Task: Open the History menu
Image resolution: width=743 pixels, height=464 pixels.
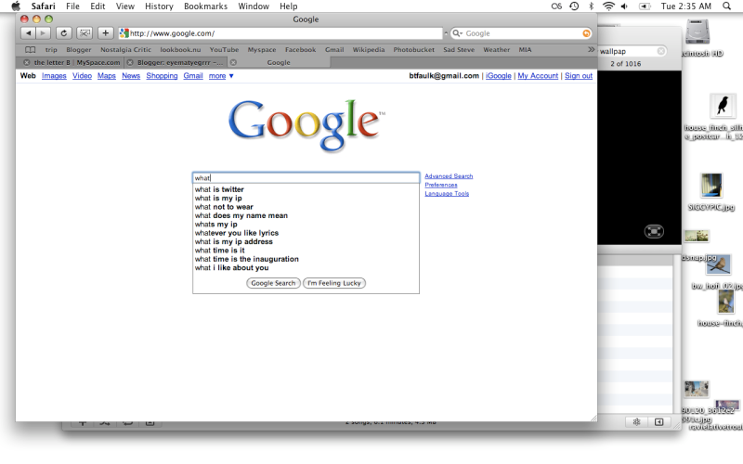Action: point(159,6)
